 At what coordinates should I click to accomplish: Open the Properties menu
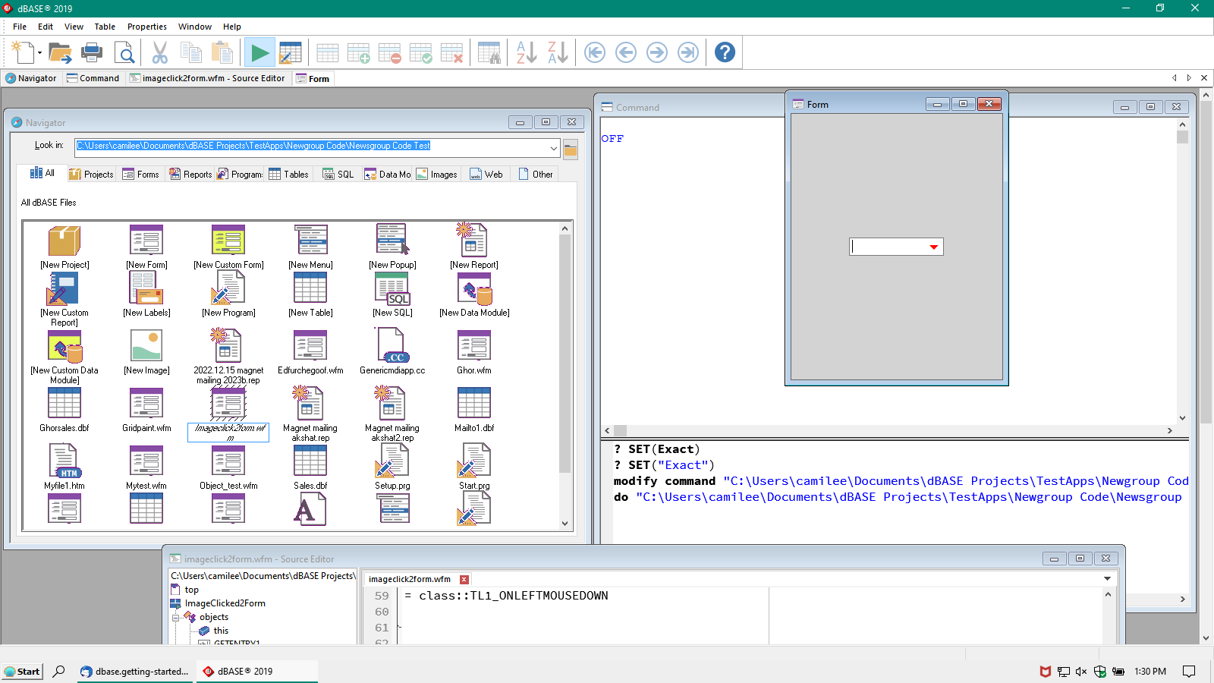(146, 27)
